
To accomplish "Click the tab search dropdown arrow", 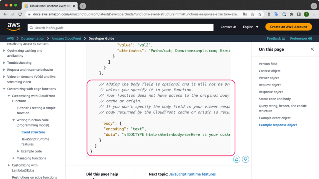I will tap(313, 6).
